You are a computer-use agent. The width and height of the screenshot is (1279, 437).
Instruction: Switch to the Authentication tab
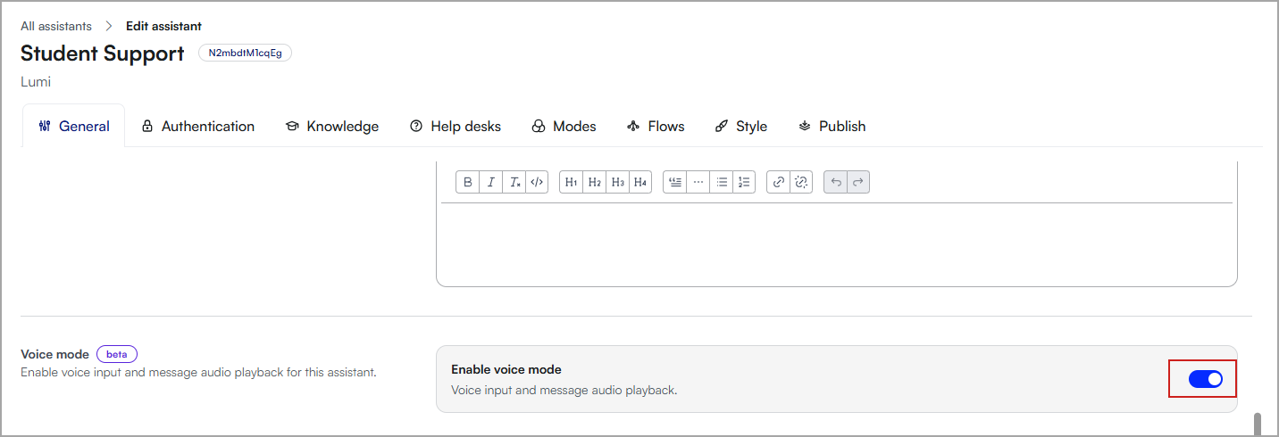[x=198, y=127]
